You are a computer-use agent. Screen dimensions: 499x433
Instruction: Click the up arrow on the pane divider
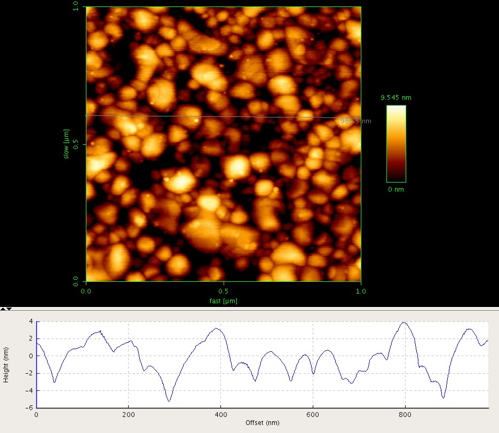click(3, 309)
